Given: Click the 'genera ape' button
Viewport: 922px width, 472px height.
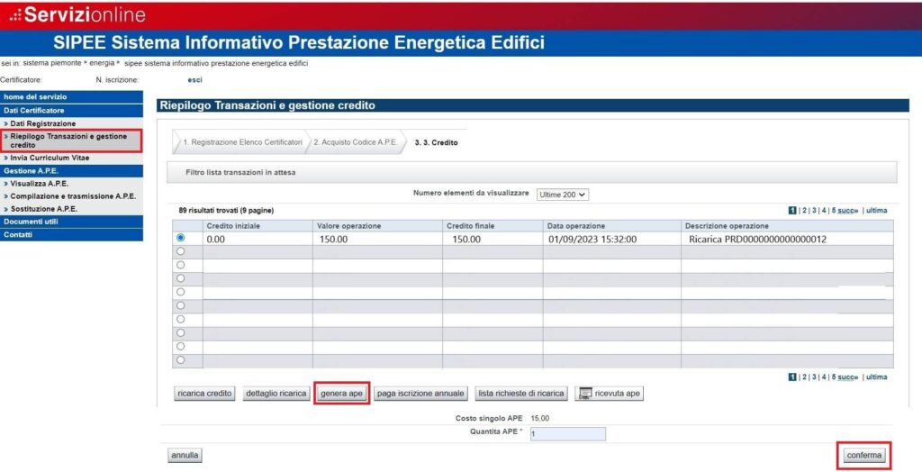Looking at the screenshot, I should (x=341, y=393).
